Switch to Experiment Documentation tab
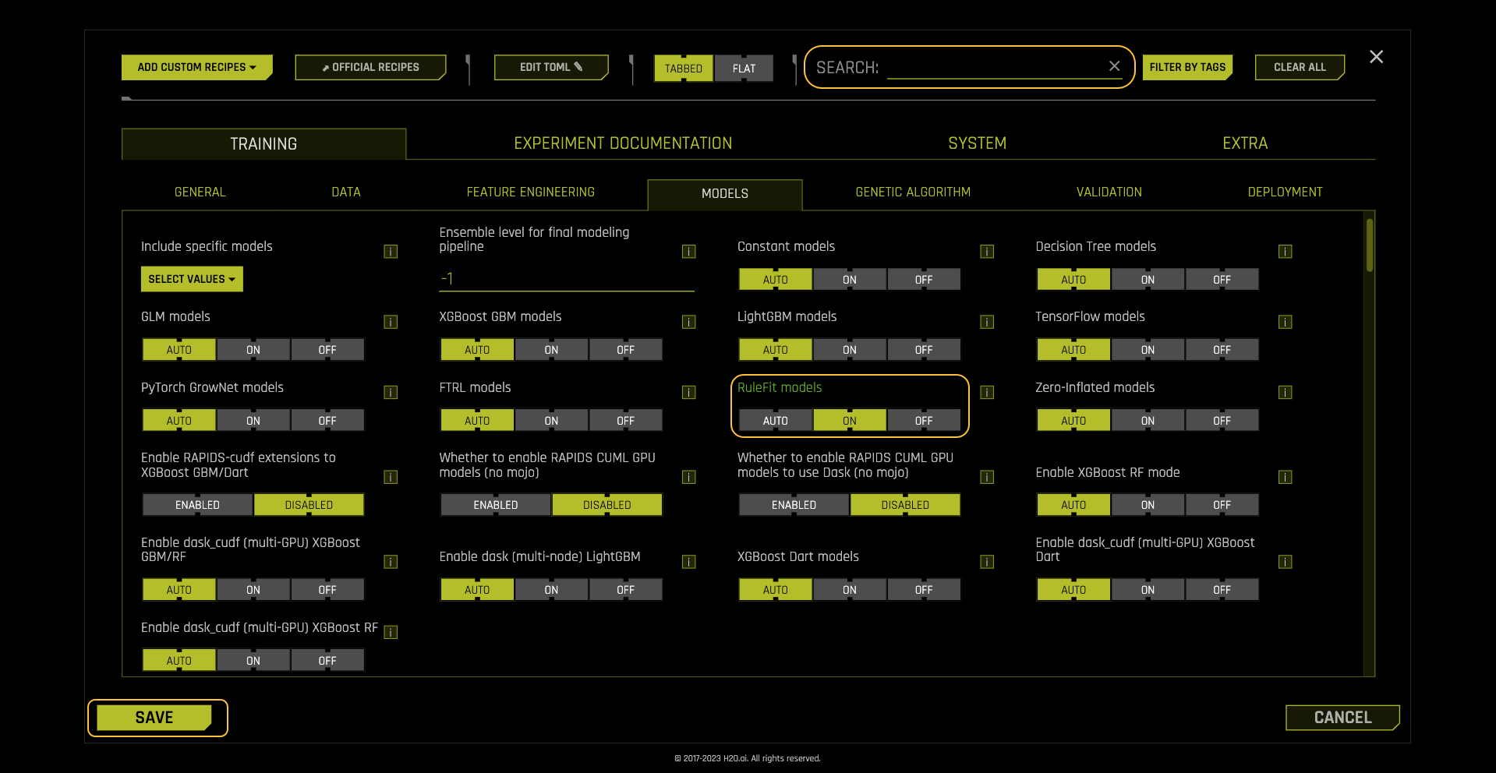 [x=623, y=143]
